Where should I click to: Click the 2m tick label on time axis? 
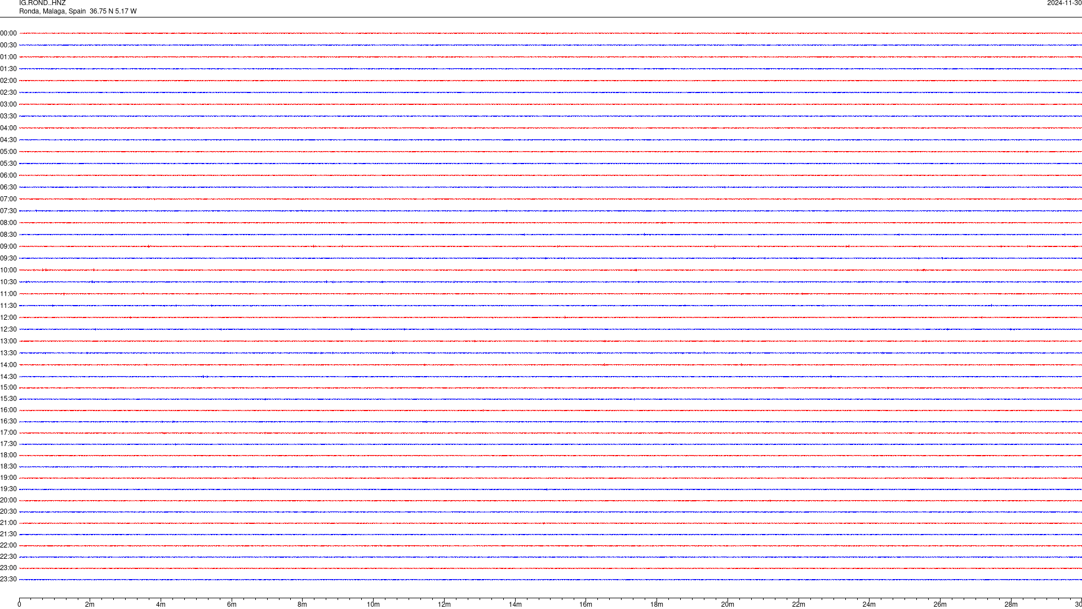point(90,604)
